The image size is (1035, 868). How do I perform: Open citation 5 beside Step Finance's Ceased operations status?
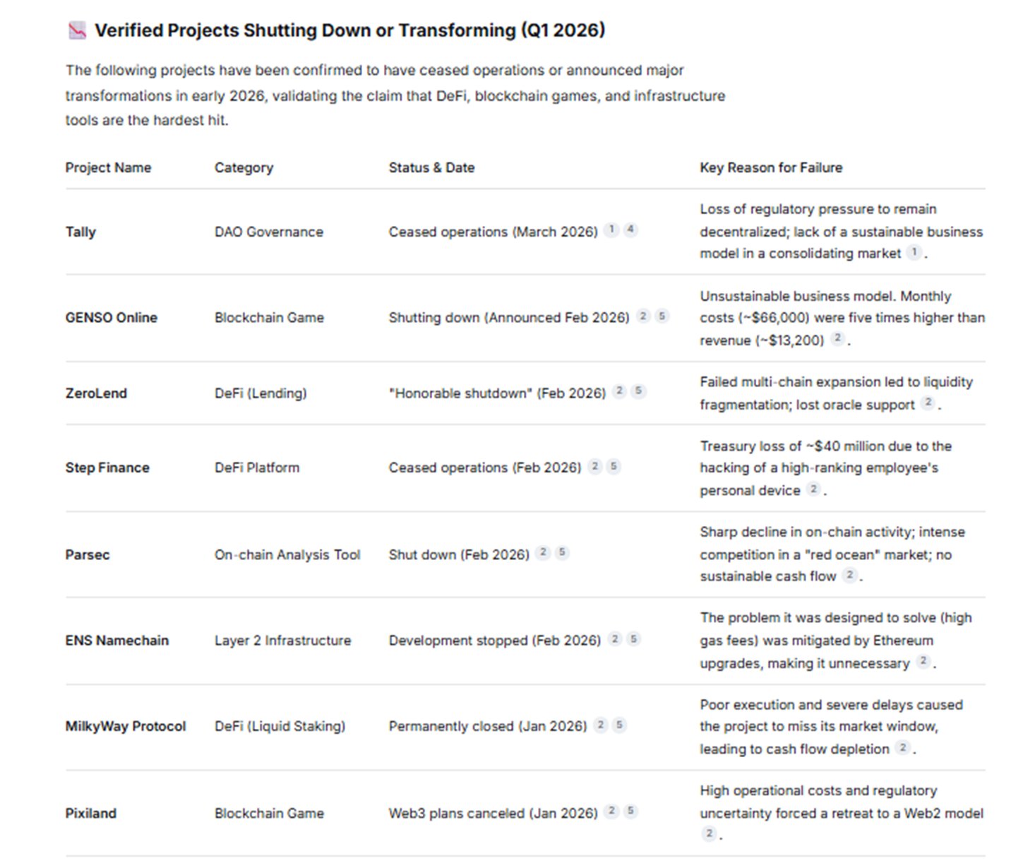[614, 465]
